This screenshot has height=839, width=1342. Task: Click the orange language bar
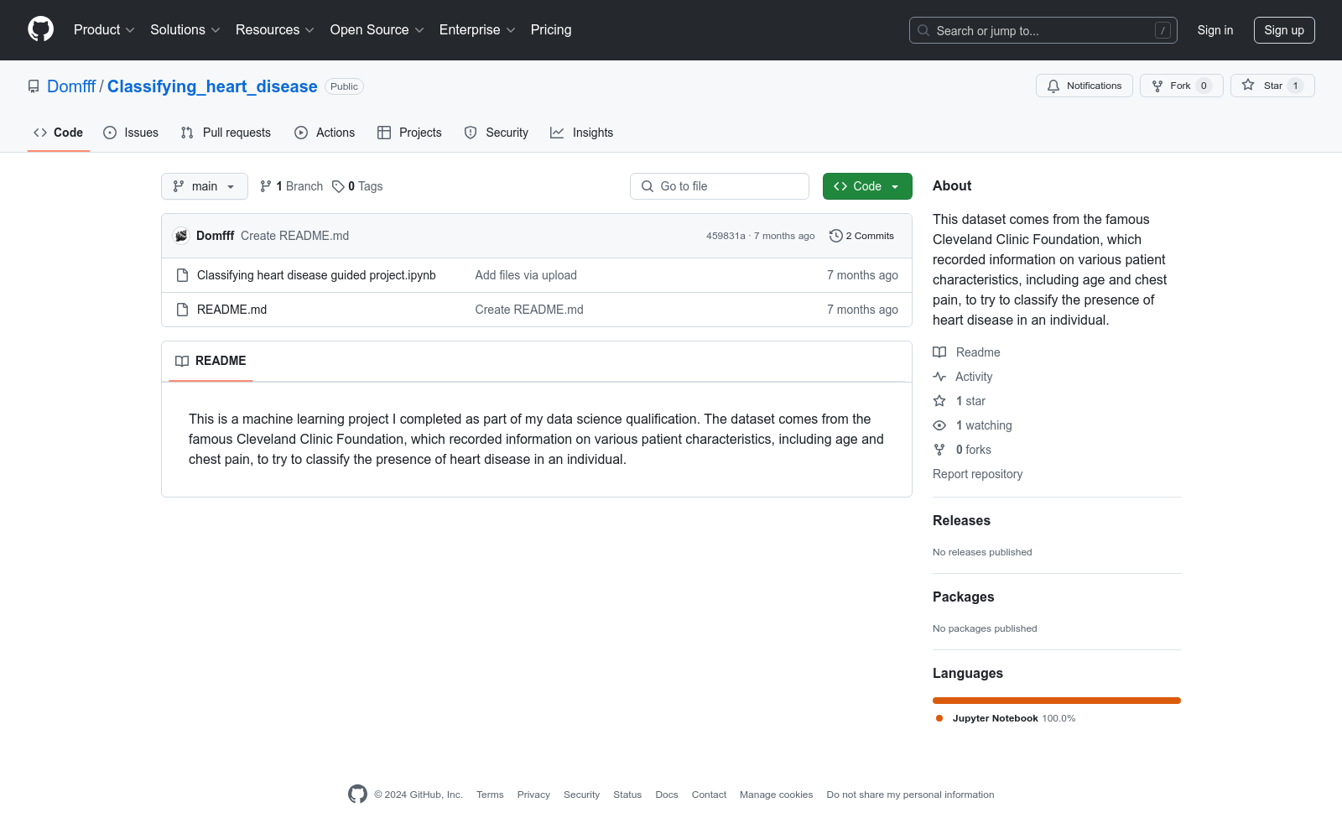(x=1057, y=701)
